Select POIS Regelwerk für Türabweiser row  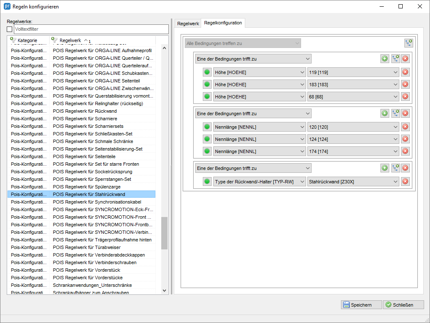81,247
